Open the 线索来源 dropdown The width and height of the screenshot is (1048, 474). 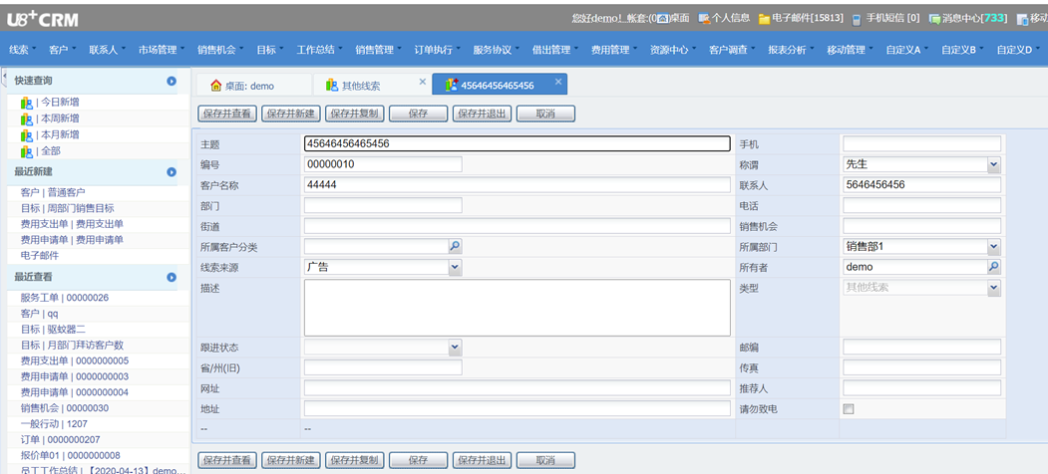(x=455, y=267)
